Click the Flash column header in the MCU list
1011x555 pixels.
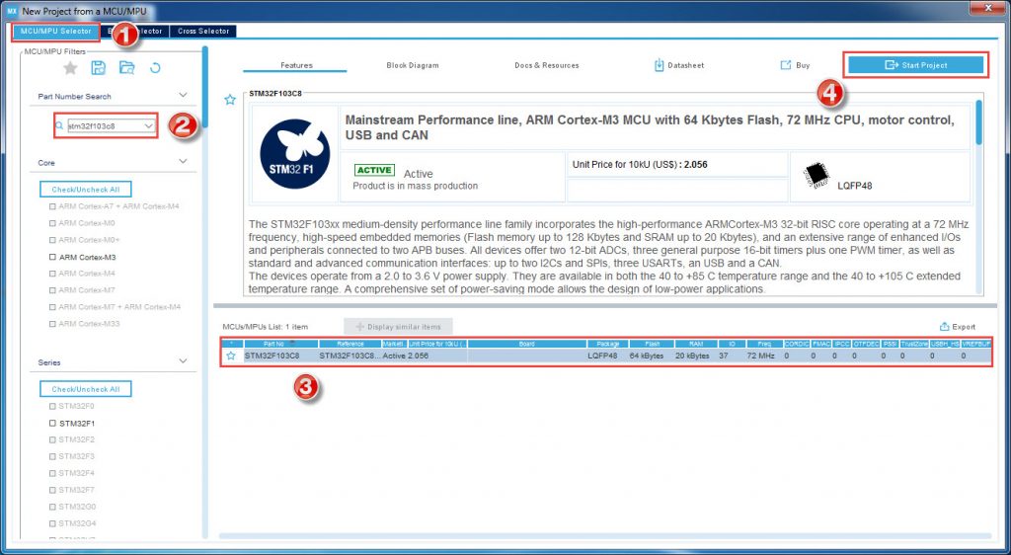coord(652,344)
